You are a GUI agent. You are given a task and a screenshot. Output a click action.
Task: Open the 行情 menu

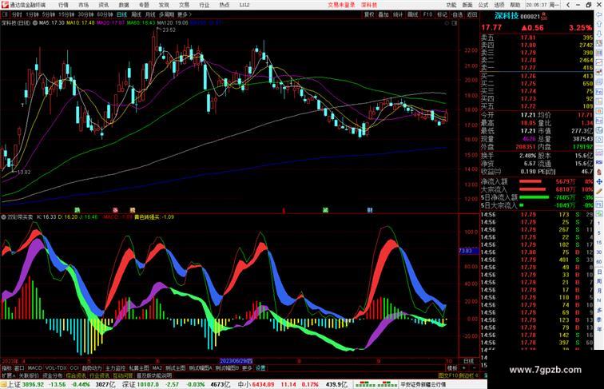pos(63,5)
